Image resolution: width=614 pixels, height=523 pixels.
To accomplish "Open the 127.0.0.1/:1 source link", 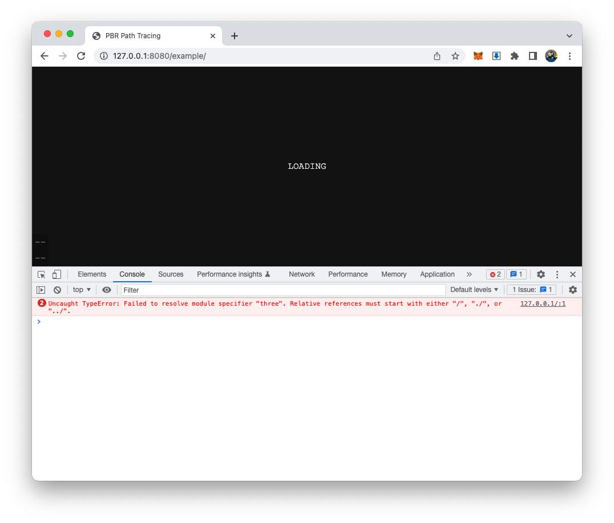I will coord(543,304).
